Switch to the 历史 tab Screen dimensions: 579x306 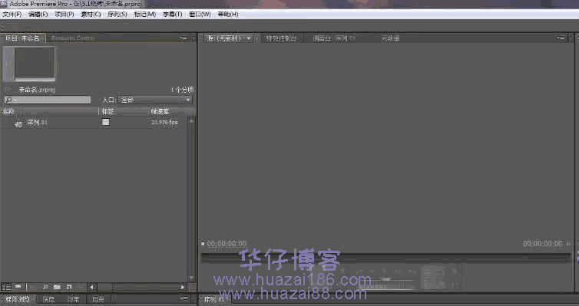tap(98, 299)
